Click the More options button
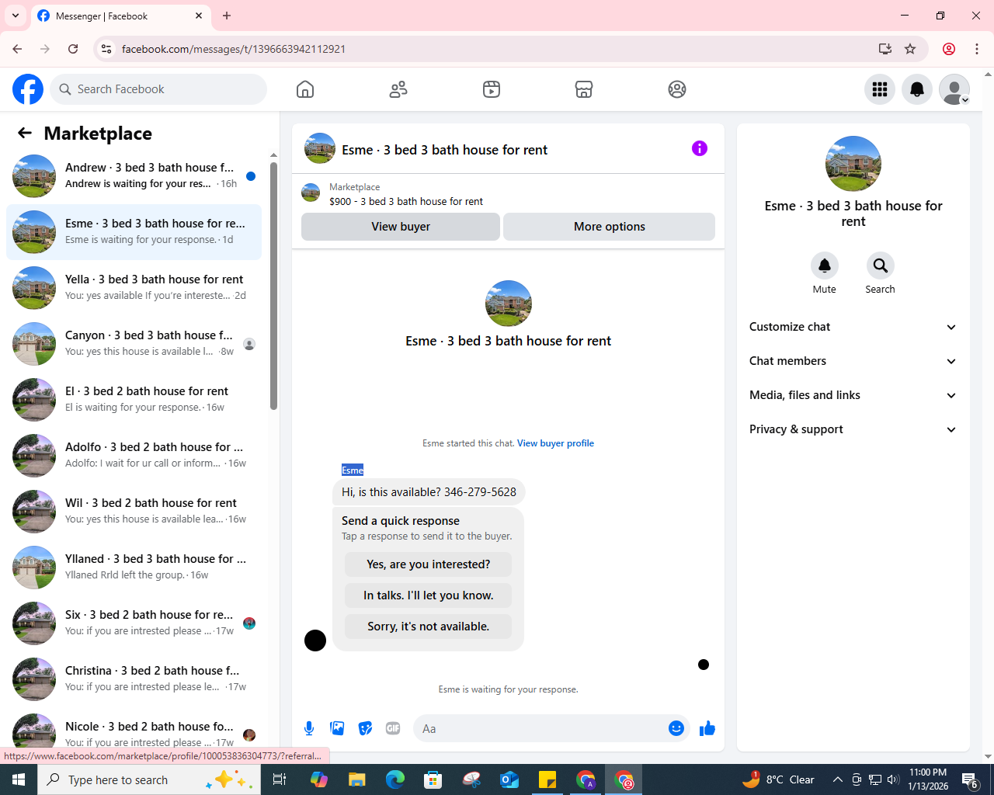Viewport: 994px width, 795px height. [x=610, y=227]
